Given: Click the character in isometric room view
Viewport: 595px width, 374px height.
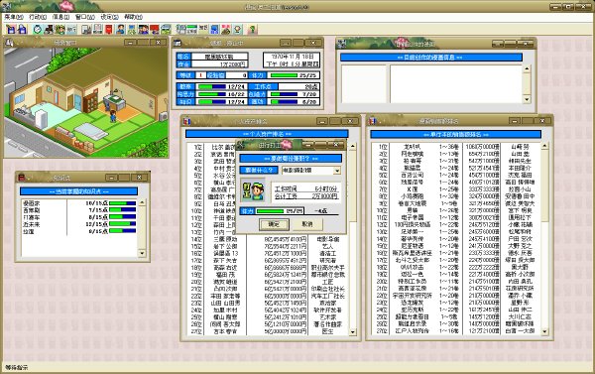Looking at the screenshot, I should 113,116.
